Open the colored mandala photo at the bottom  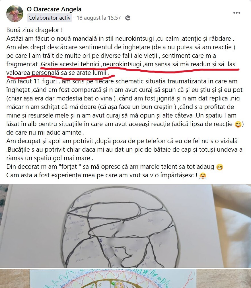(x=126, y=278)
